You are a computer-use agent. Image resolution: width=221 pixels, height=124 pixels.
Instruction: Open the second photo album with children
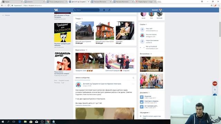(x=151, y=81)
